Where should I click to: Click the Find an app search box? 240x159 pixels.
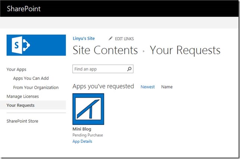[103, 69]
